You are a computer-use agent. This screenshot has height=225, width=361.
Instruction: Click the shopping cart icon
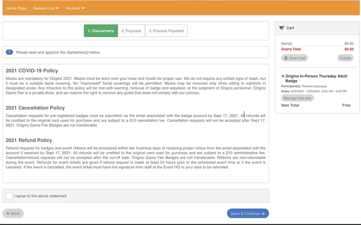pos(282,28)
